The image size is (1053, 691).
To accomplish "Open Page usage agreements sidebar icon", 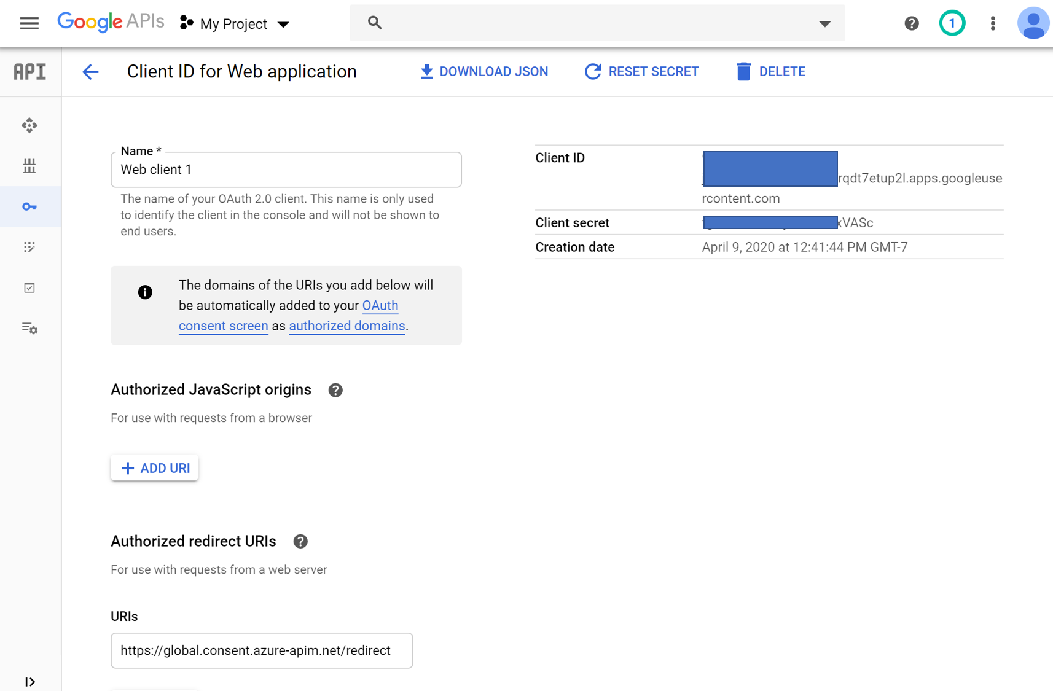I will [x=29, y=329].
